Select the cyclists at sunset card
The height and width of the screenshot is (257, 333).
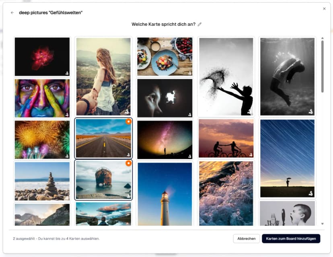point(226,138)
